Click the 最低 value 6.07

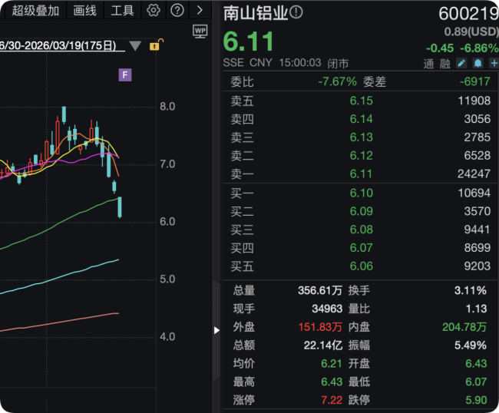[x=476, y=382]
